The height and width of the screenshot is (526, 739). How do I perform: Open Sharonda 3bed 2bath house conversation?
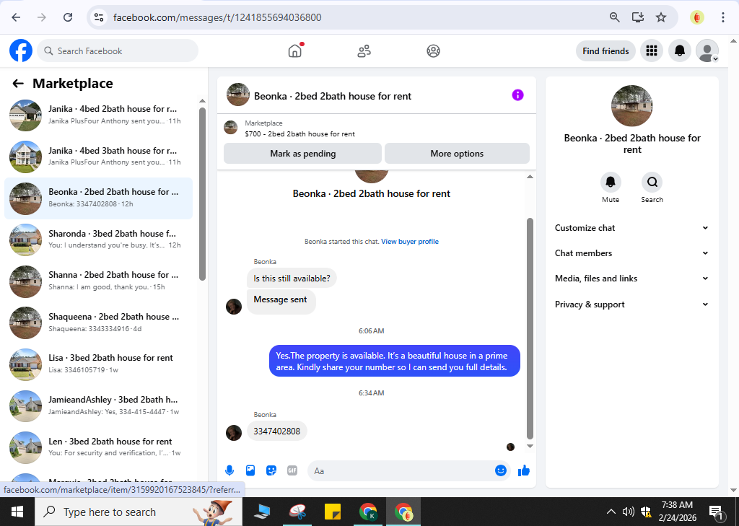(98, 240)
